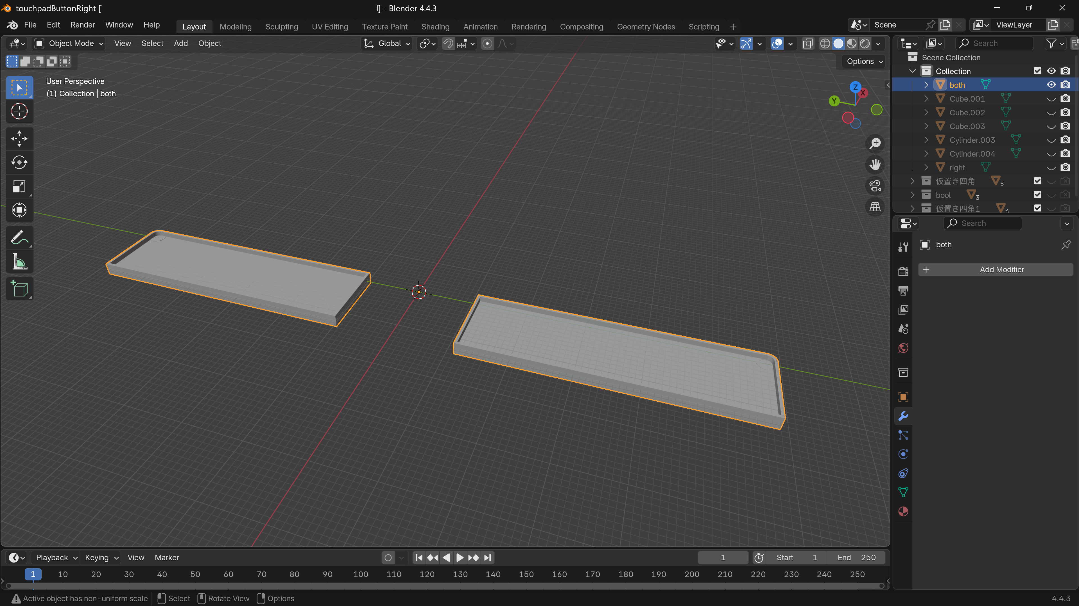This screenshot has width=1079, height=606.
Task: Open the Collection properties tab
Action: click(x=903, y=372)
